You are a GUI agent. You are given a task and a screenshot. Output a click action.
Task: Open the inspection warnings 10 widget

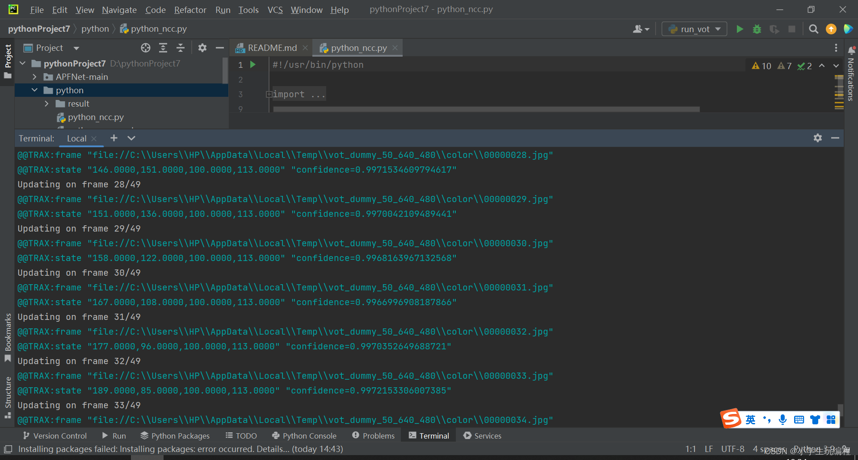coord(761,66)
